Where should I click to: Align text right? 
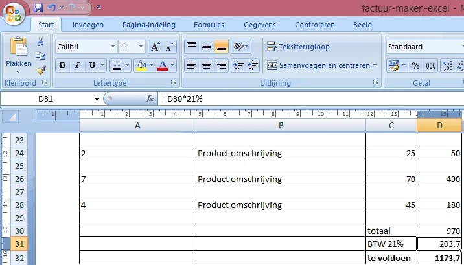tap(222, 65)
